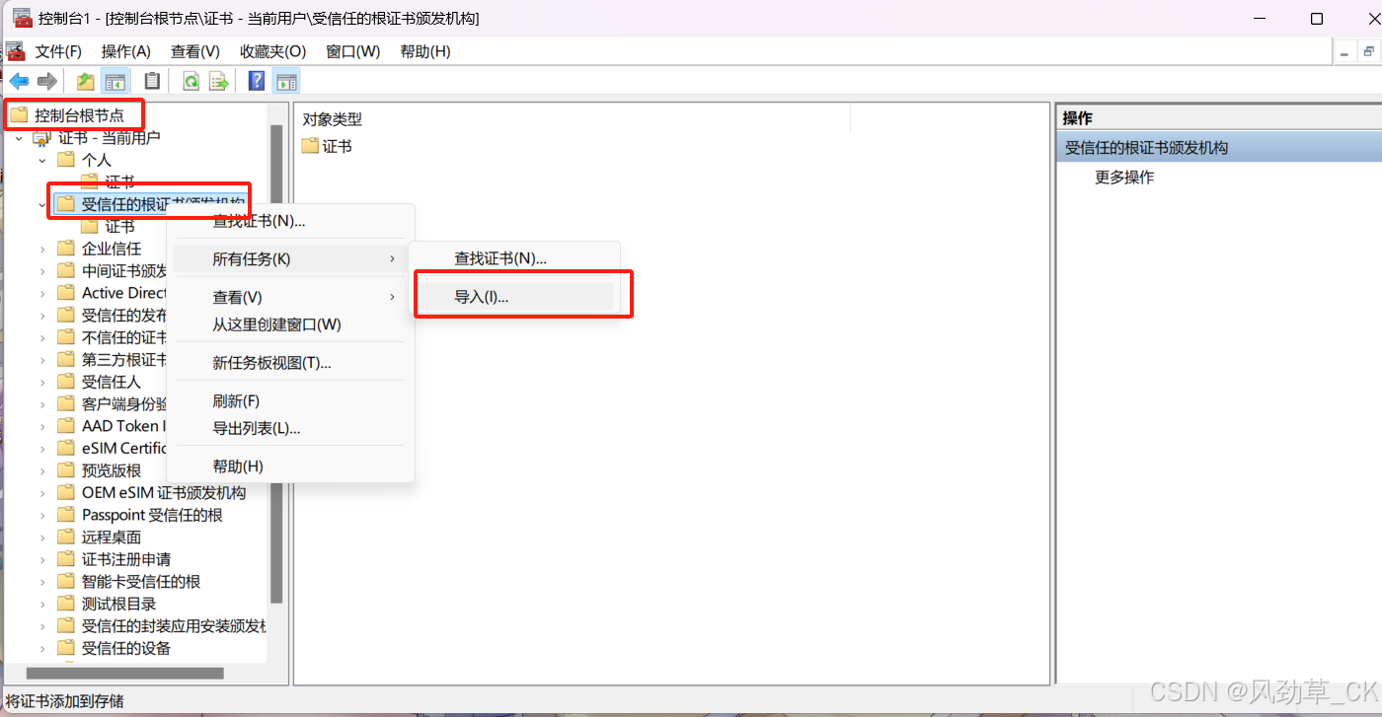
Task: Click the folder icon beside 预览版根
Action: point(66,470)
